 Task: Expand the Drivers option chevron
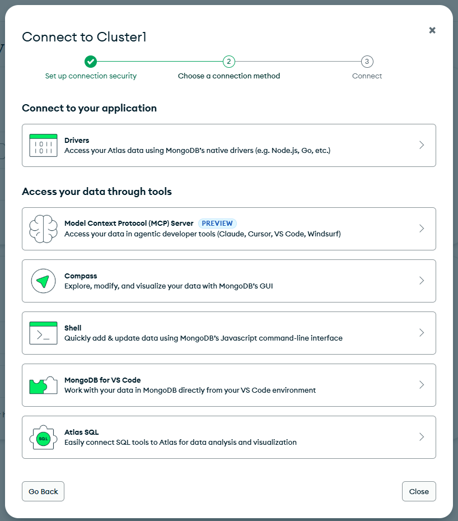(422, 145)
